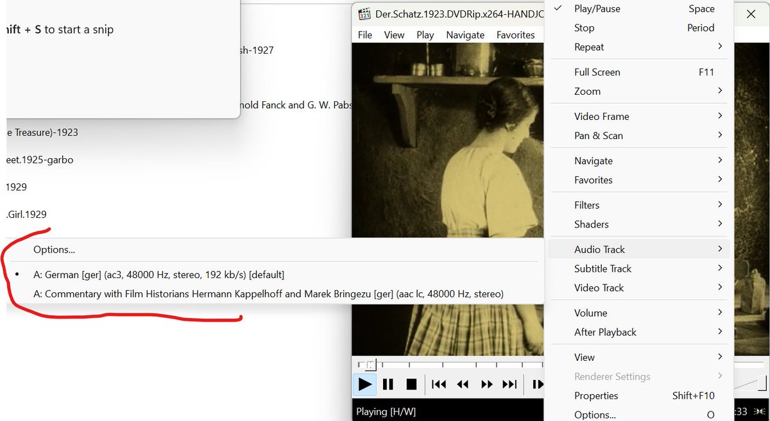Open Options... at the bottom of the context menu

click(638, 415)
